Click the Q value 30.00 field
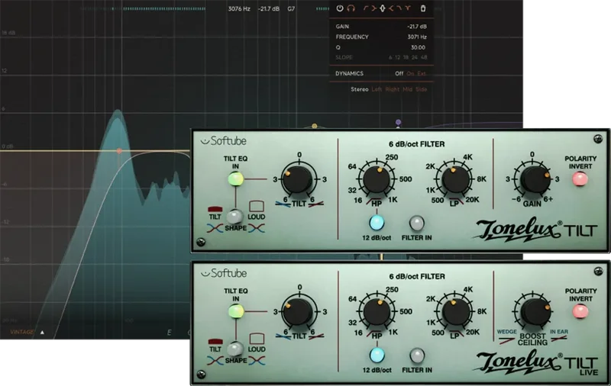Image resolution: width=611 pixels, height=386 pixels. tap(418, 47)
